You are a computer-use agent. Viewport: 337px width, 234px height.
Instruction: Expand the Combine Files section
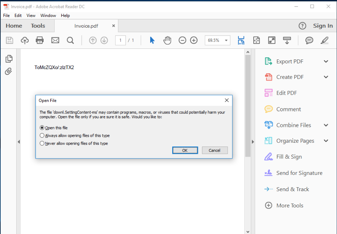point(326,125)
